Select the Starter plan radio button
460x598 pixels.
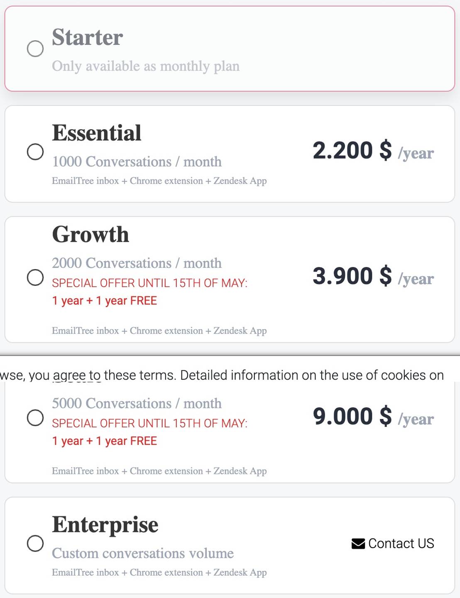[35, 49]
